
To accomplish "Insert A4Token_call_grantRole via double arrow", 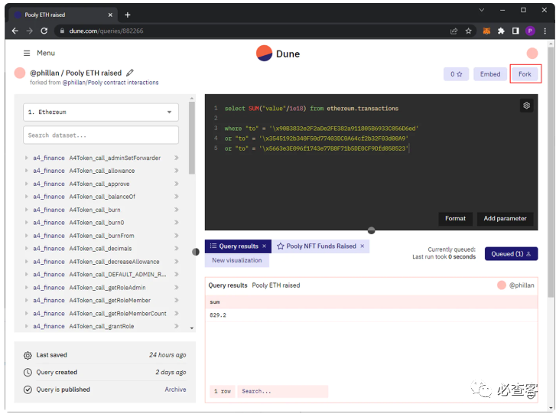I will tap(176, 326).
